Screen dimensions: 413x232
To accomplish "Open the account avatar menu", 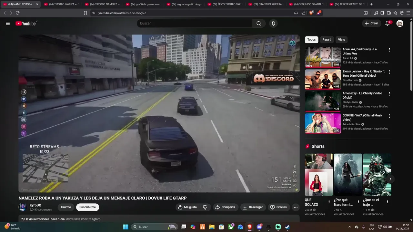I will click(400, 24).
